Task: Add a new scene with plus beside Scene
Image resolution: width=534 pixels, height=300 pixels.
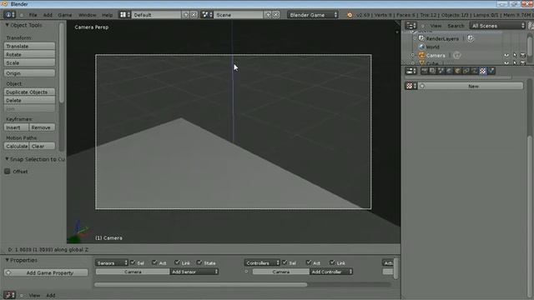Action: point(268,15)
